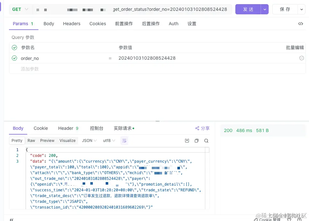Open the JSON format dropdown
The width and height of the screenshot is (309, 221).
[89, 140]
